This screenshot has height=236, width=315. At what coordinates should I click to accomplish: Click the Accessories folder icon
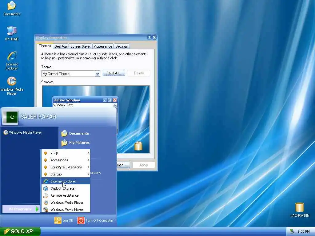46,160
